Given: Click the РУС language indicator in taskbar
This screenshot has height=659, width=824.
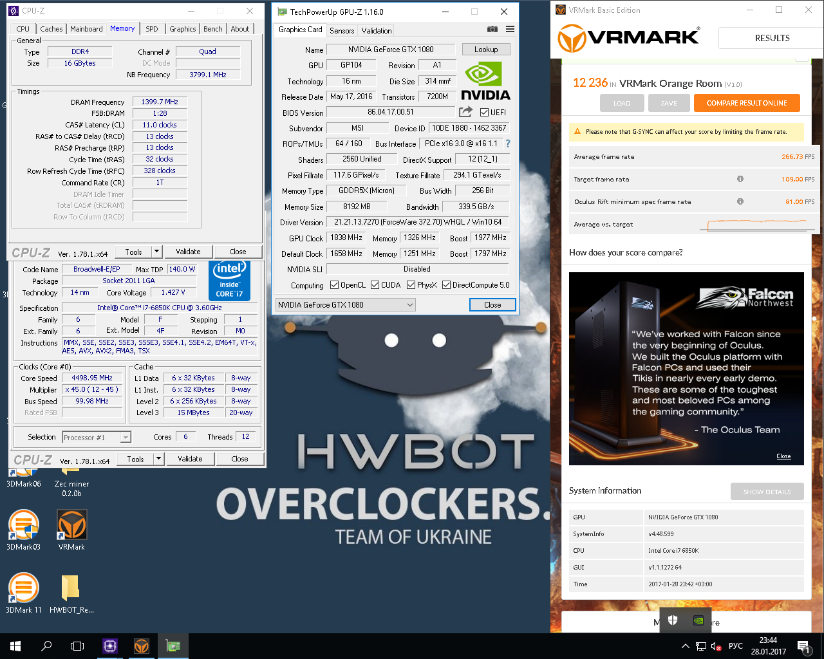Looking at the screenshot, I should pyautogui.click(x=736, y=646).
